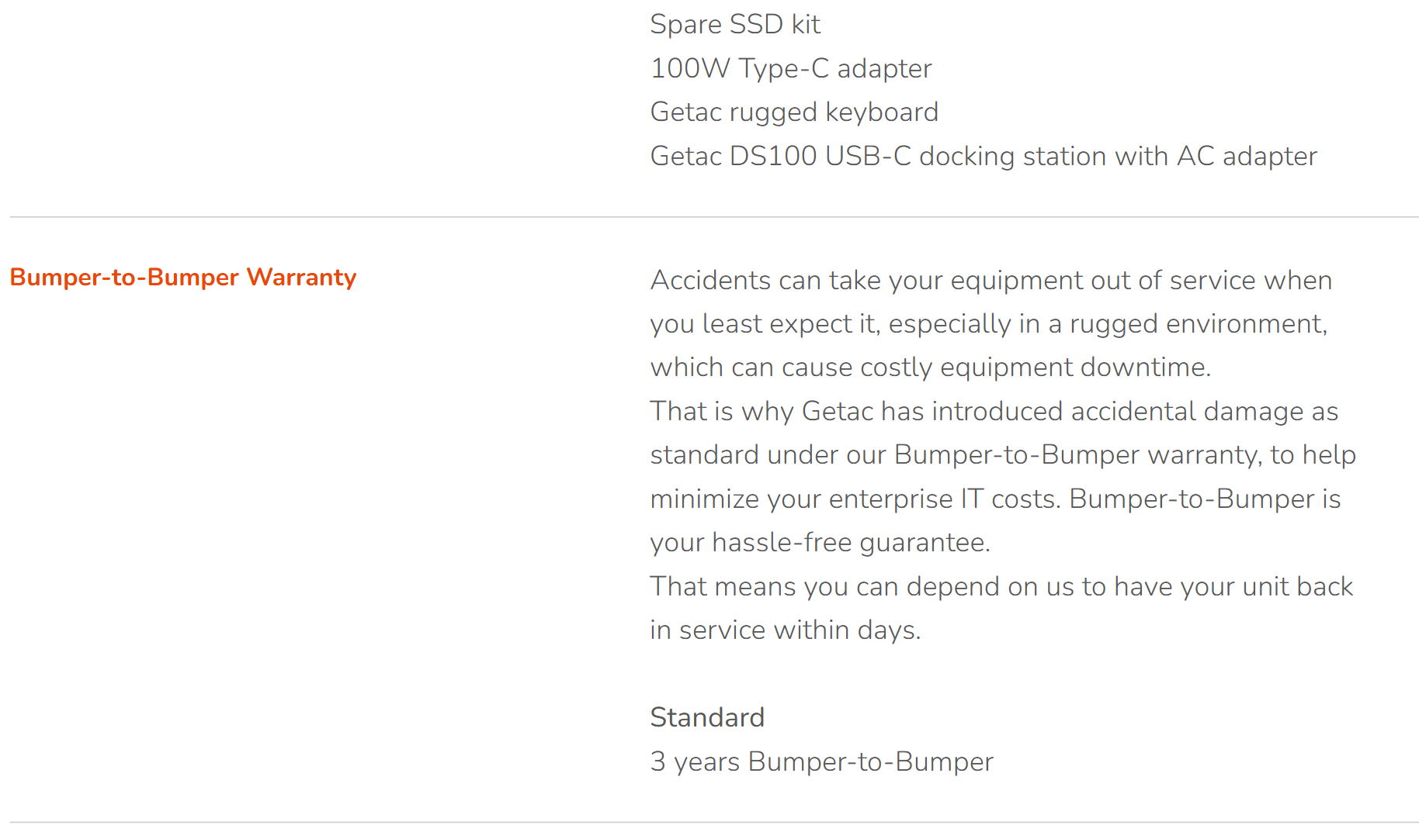
Task: Click the line starting you least expect it
Action: (x=989, y=323)
